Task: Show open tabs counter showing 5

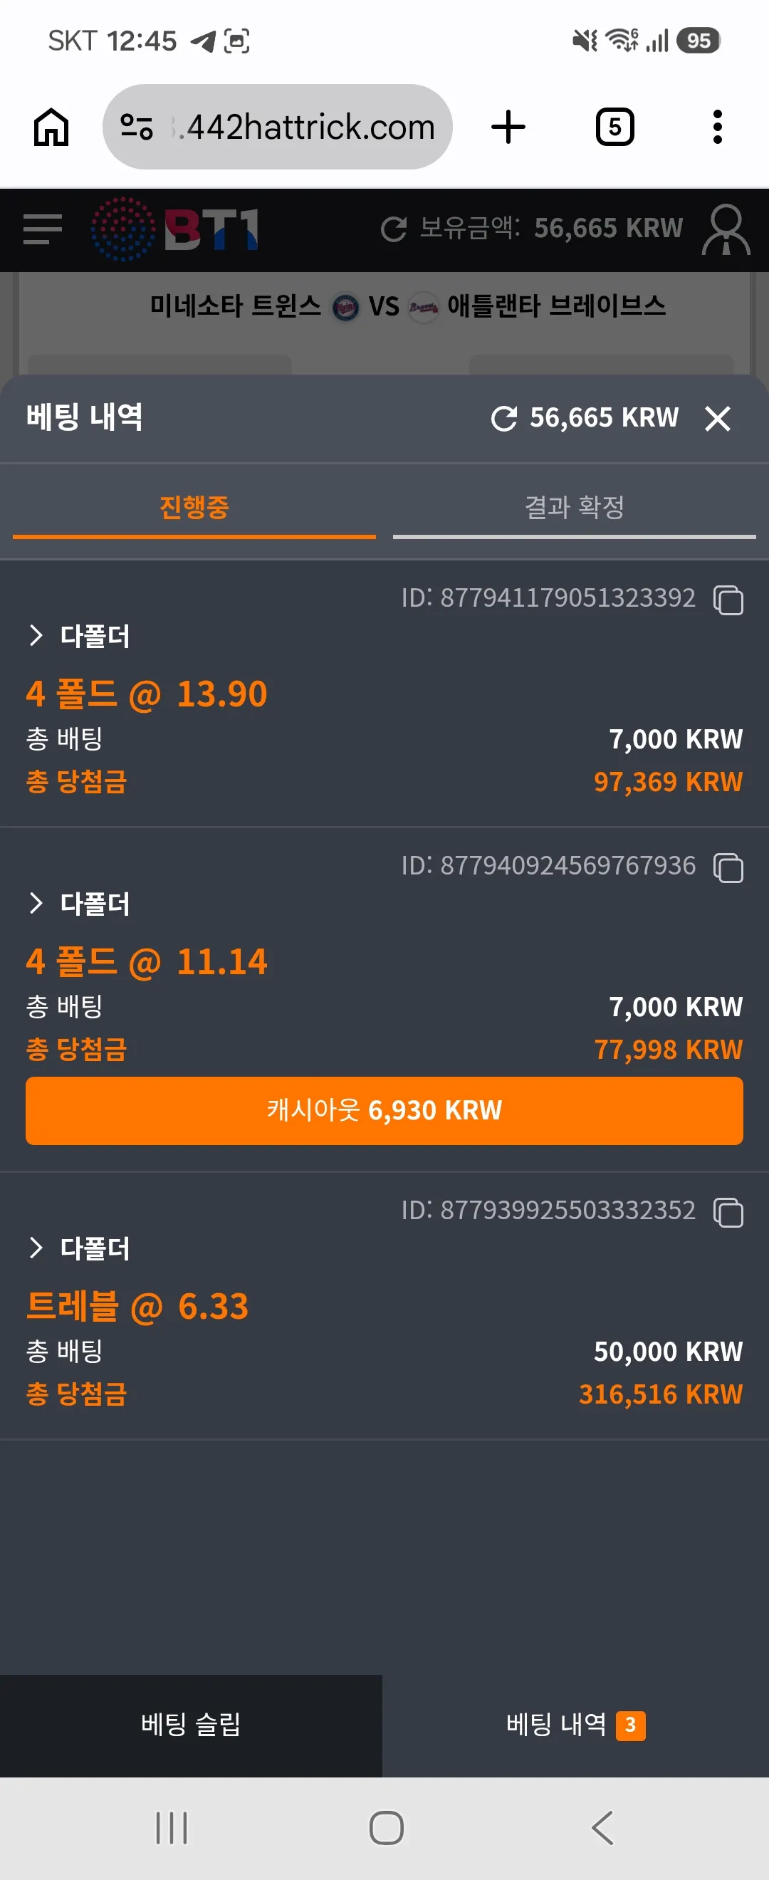Action: pos(615,127)
